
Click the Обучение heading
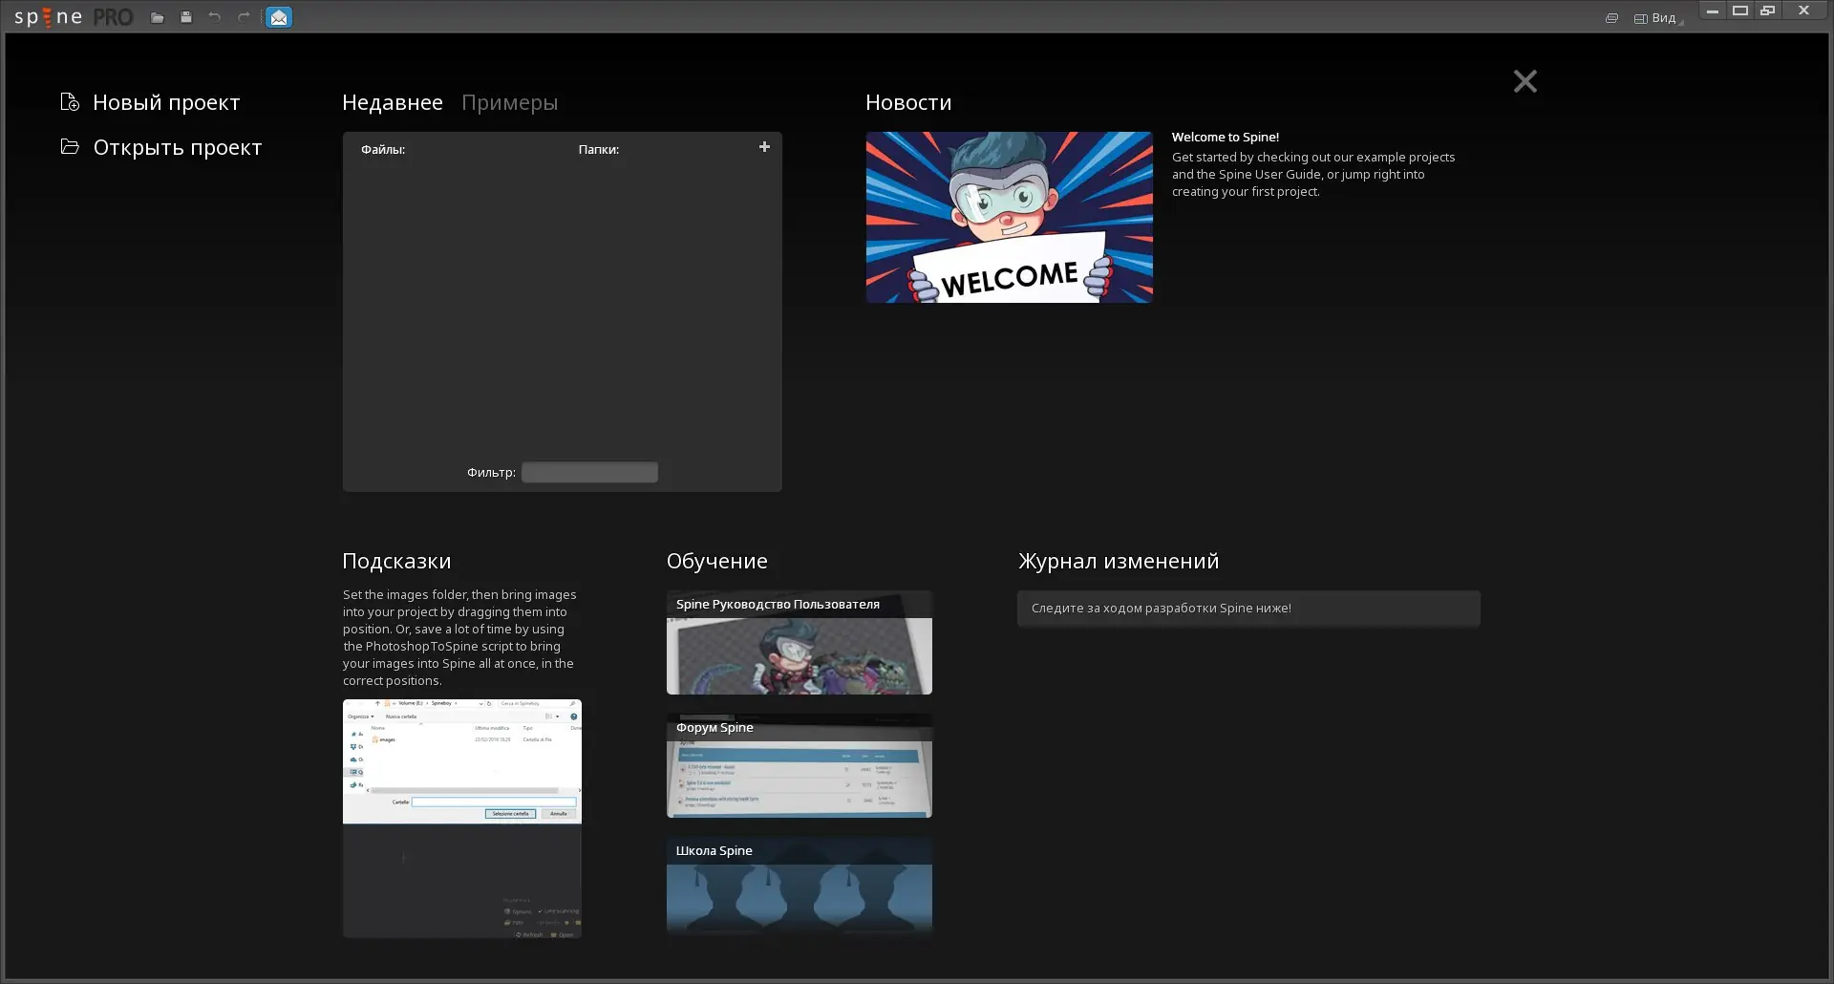(717, 561)
